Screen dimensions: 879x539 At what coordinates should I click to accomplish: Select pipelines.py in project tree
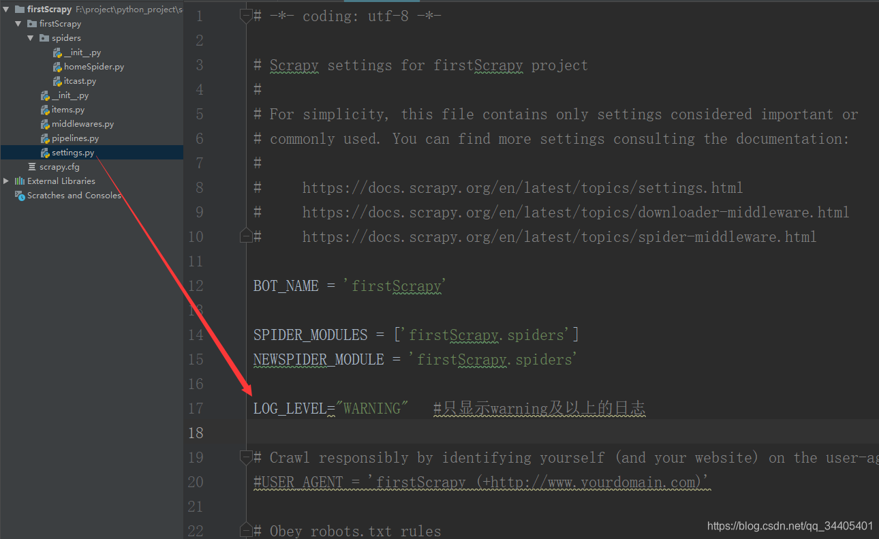(75, 138)
